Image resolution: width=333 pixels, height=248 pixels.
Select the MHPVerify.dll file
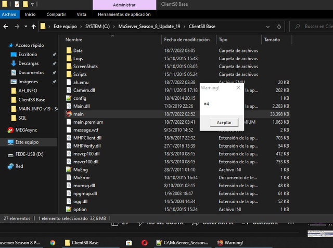pyautogui.click(x=87, y=146)
